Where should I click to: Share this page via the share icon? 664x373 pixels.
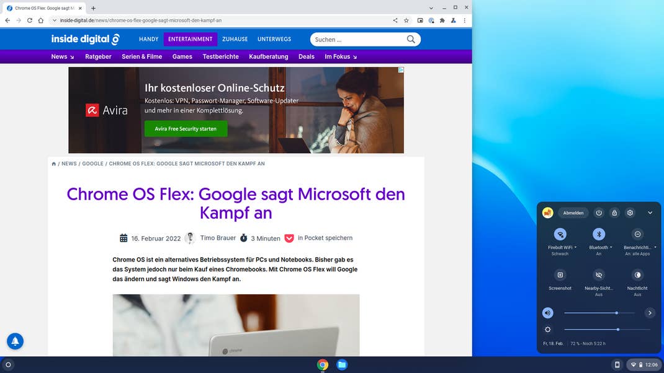tap(395, 20)
